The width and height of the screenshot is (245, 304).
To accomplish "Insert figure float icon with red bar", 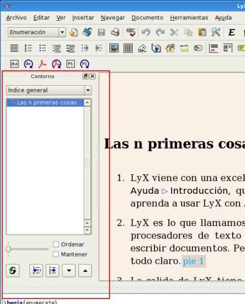I will pyautogui.click(x=214, y=48).
